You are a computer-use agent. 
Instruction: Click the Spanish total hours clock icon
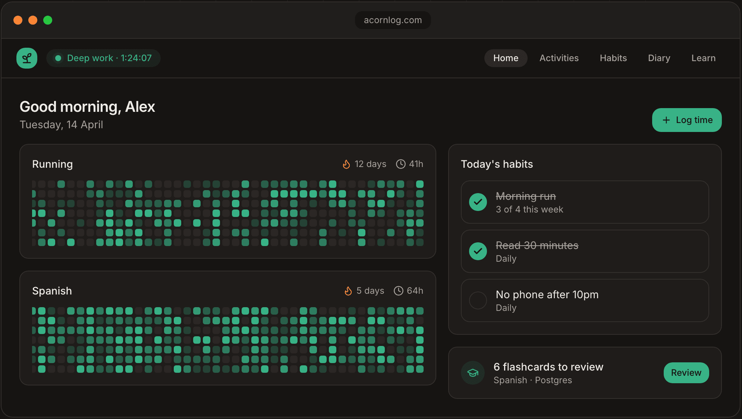(x=398, y=291)
